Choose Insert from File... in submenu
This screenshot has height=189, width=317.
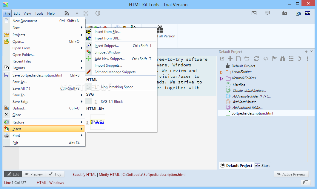pos(121,32)
